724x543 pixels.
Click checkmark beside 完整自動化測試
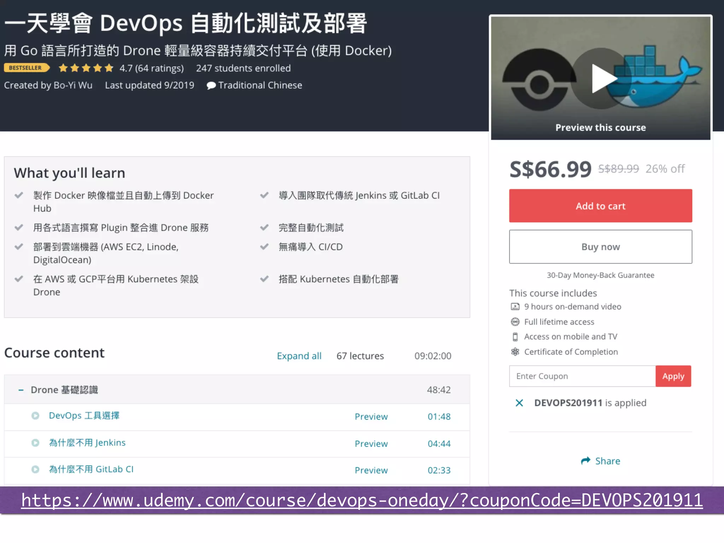coord(264,227)
